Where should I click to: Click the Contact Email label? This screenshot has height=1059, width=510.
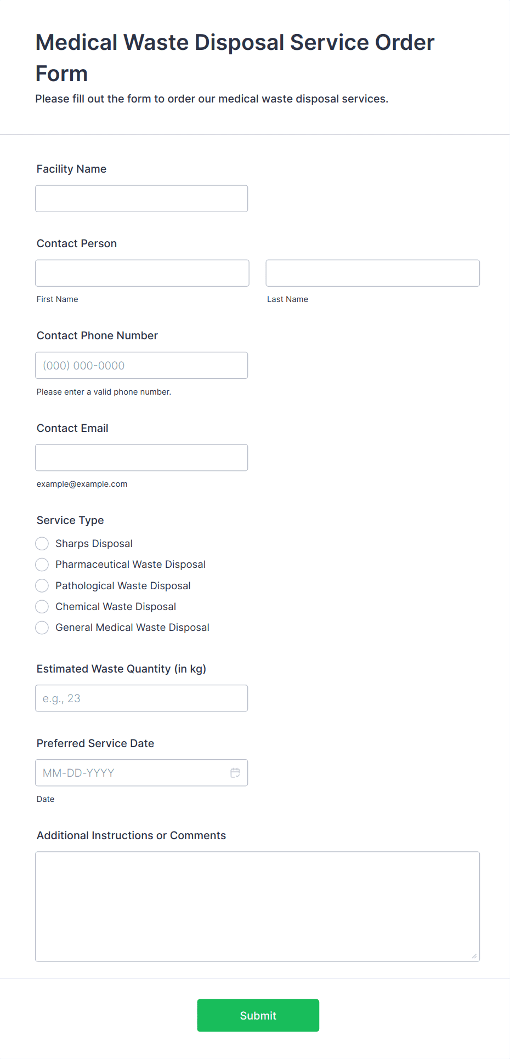(72, 428)
